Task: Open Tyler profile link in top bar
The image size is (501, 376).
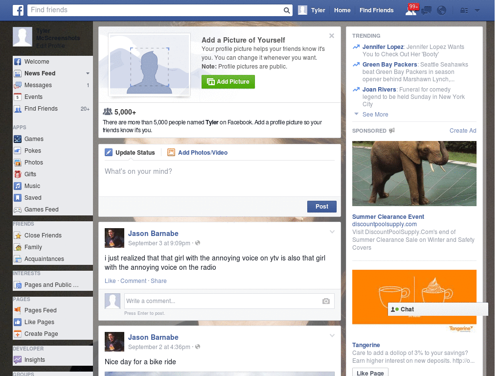Action: [x=318, y=10]
